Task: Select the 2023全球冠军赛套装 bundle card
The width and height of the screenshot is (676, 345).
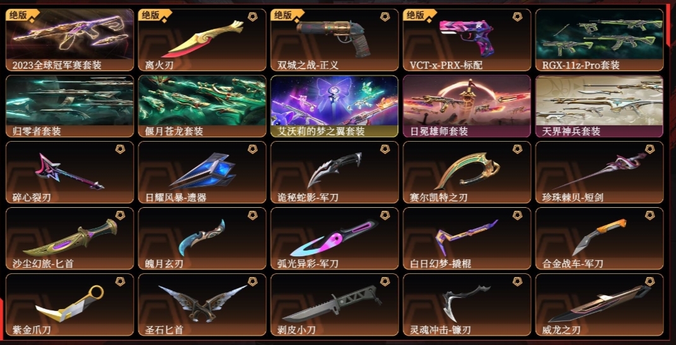Action: [70, 40]
